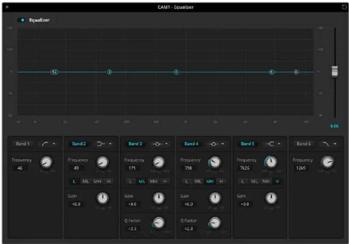
Task: Select H range in Band 2
Action: [x=109, y=181]
